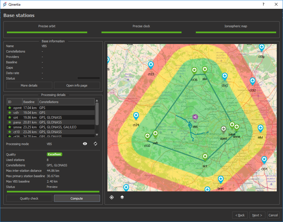Open help via the question mark icon

click(263, 4)
